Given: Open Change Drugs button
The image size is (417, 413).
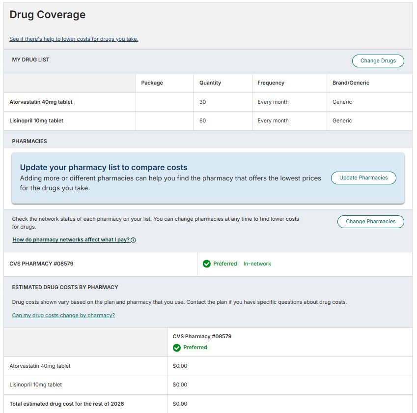Looking at the screenshot, I should pos(378,60).
